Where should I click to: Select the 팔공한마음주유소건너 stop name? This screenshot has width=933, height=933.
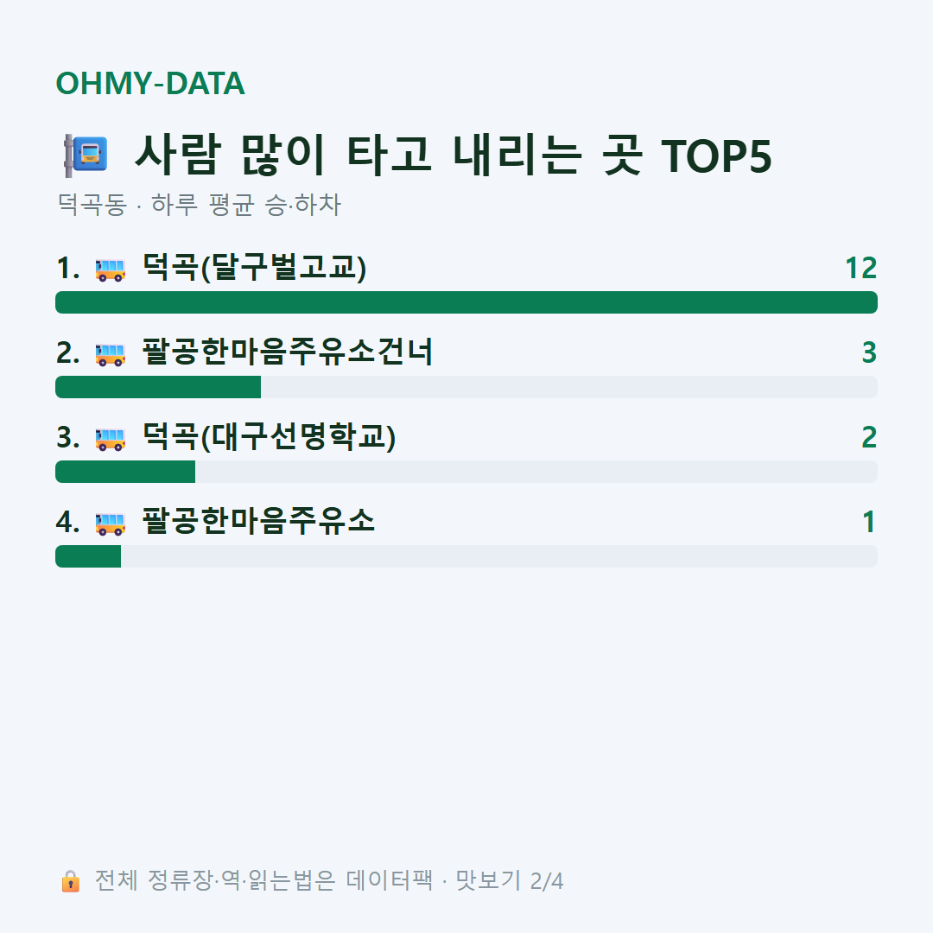(x=288, y=352)
